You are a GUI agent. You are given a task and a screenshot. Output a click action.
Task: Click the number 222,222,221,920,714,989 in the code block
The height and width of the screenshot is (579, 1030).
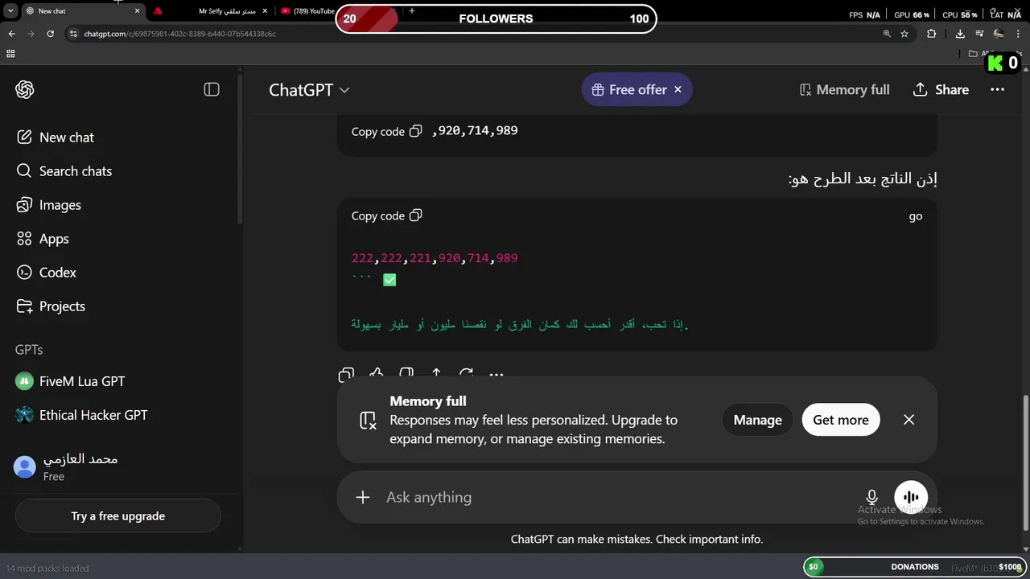tap(435, 258)
